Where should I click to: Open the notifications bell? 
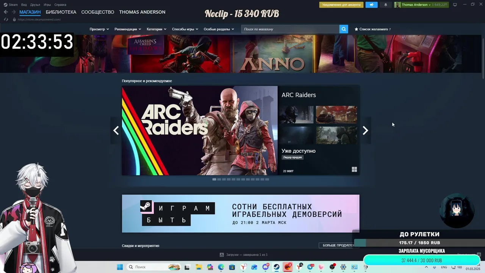386,5
